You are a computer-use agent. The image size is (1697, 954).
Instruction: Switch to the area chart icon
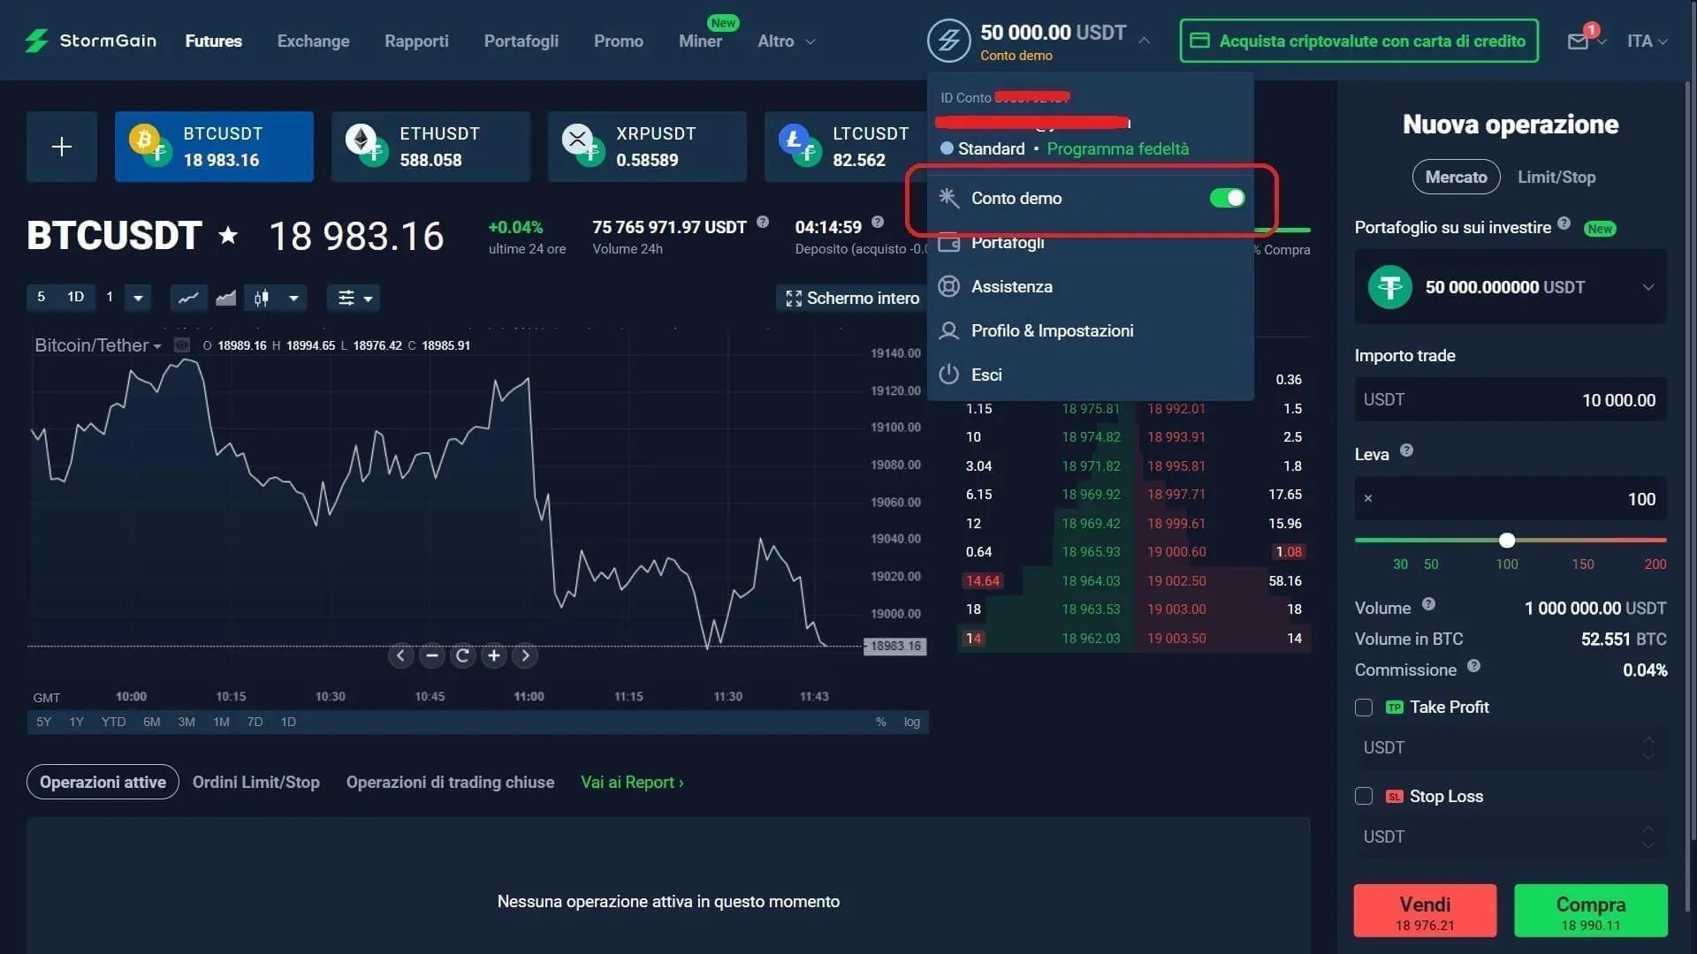pos(224,298)
